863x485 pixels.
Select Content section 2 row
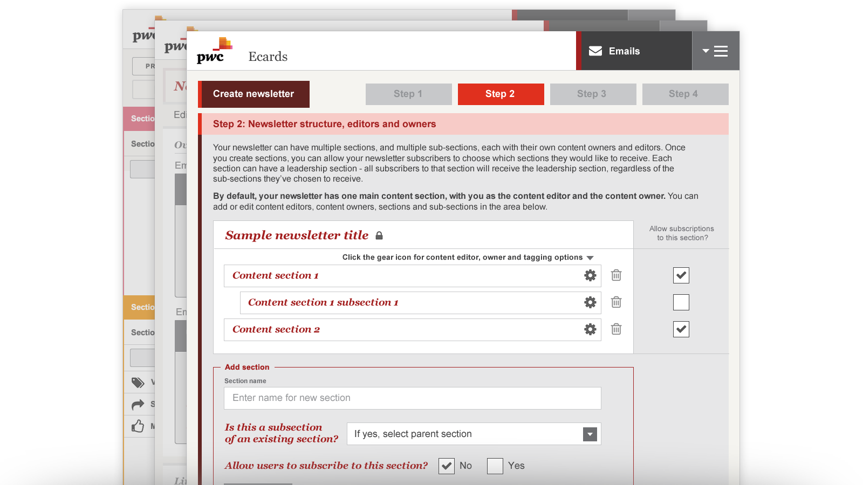click(413, 330)
